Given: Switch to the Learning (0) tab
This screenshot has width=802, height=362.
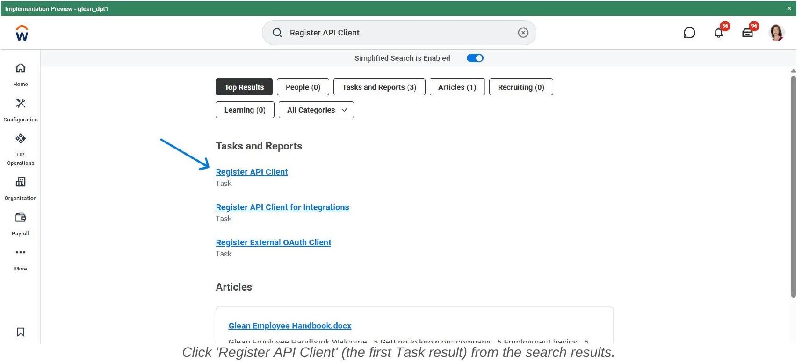Looking at the screenshot, I should [x=245, y=110].
